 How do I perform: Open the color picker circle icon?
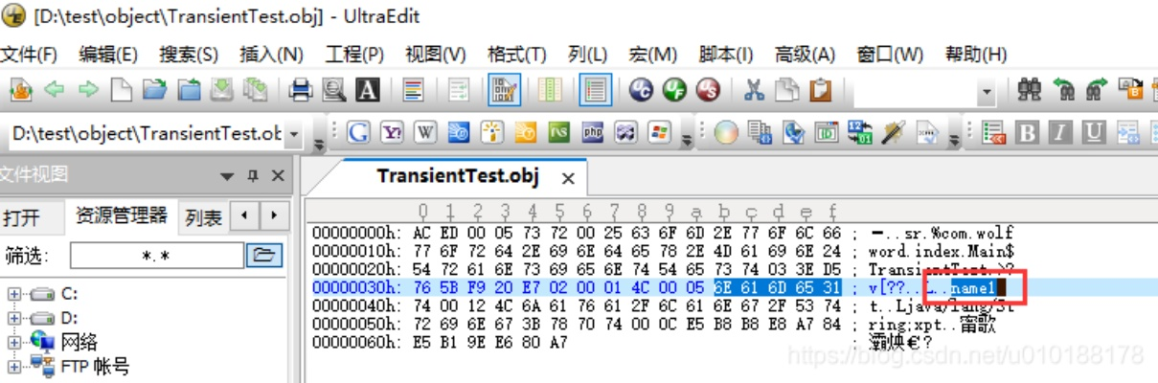click(726, 132)
